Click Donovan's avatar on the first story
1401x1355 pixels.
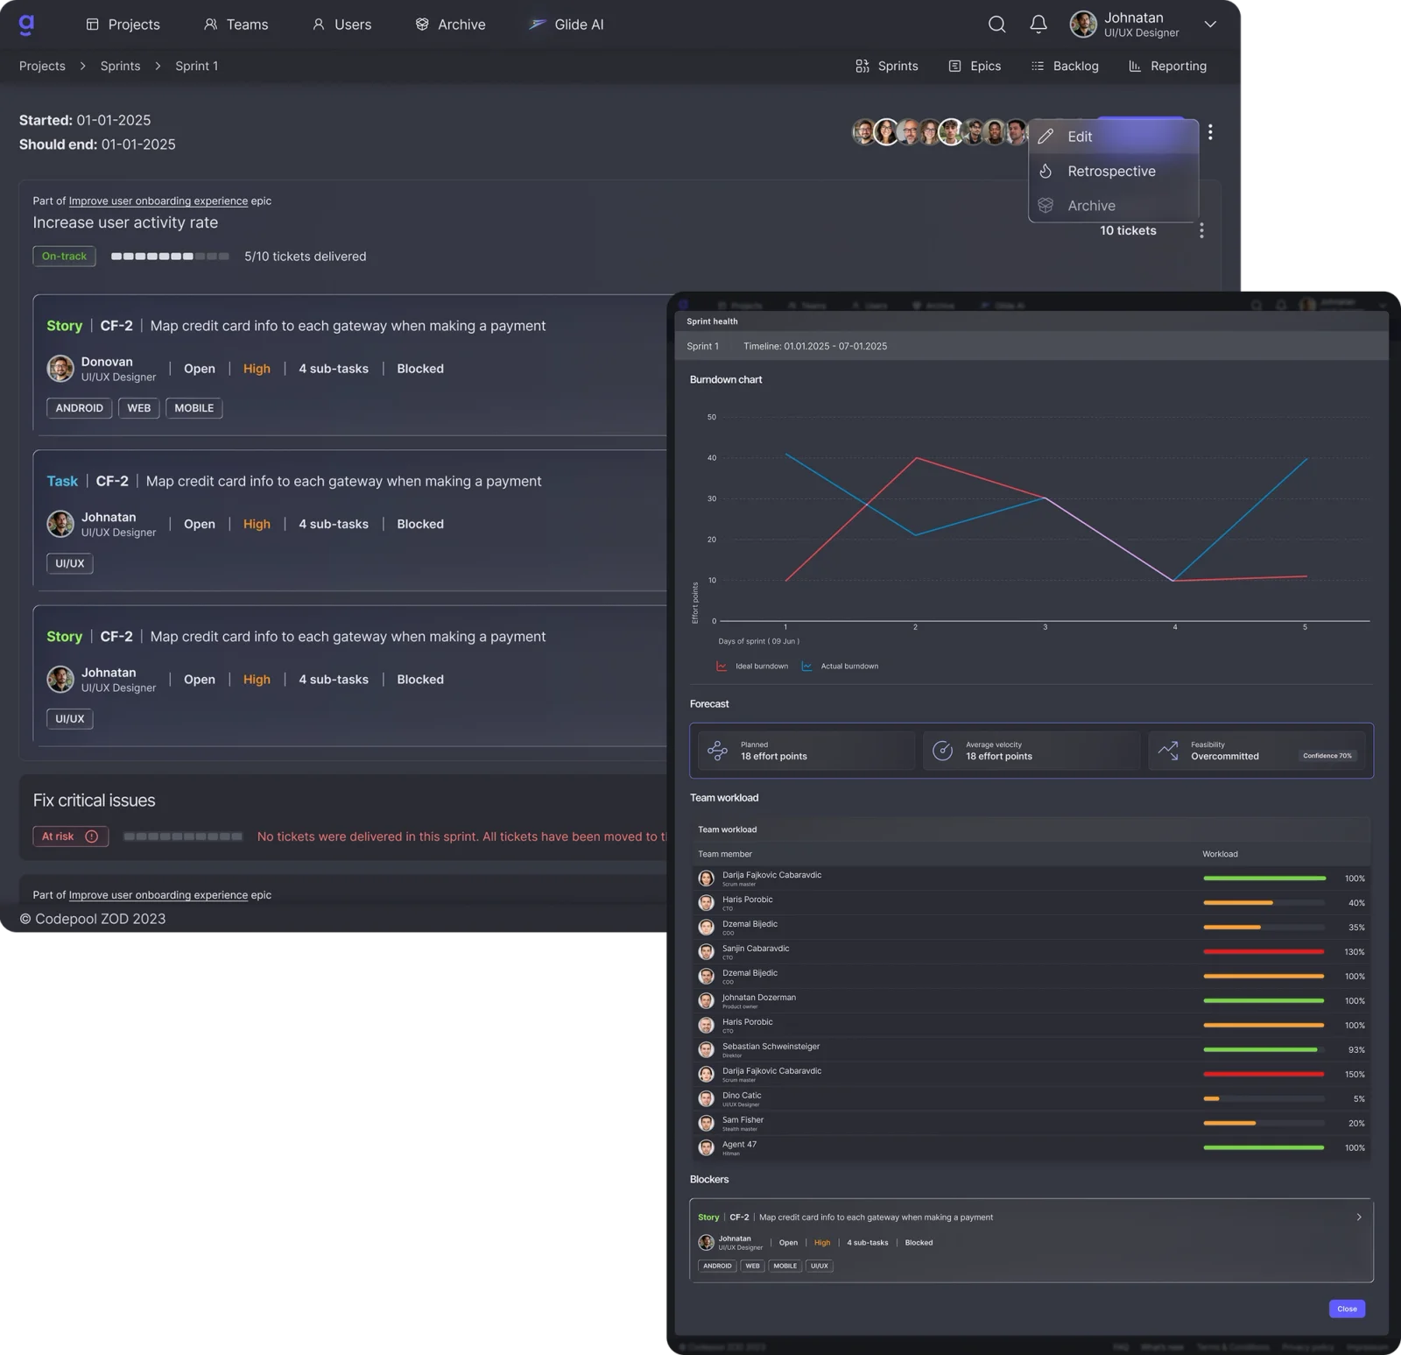click(x=60, y=369)
